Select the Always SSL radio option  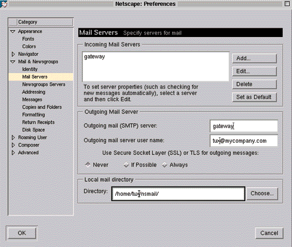(x=164, y=165)
